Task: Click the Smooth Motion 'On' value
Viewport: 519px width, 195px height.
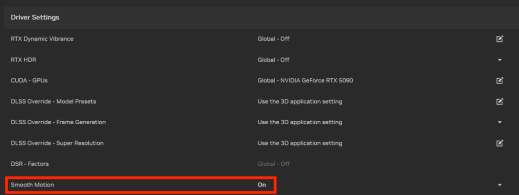Action: click(262, 185)
